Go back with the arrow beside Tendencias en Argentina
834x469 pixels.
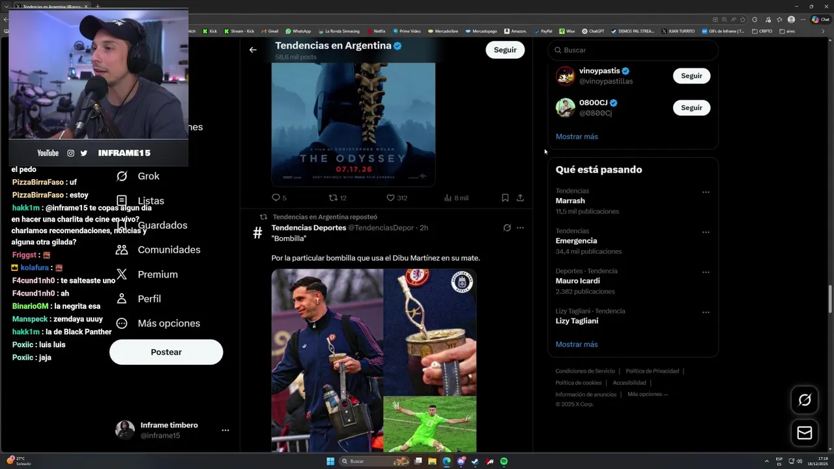pos(253,50)
